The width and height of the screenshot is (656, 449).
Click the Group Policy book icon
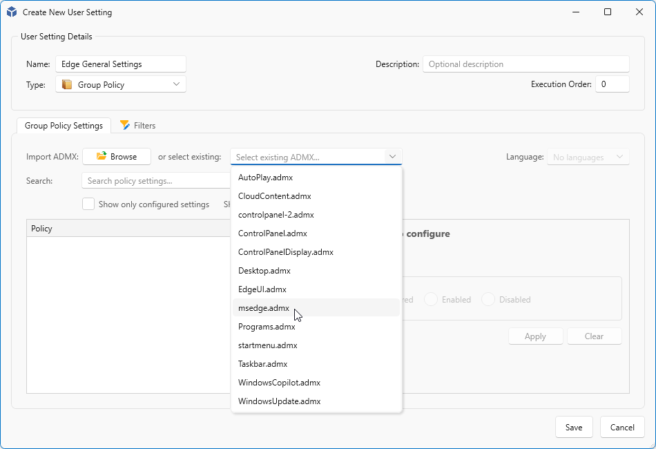coord(67,85)
